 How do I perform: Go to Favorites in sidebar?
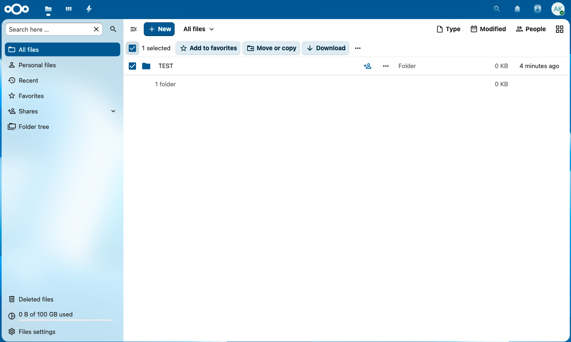[x=31, y=96]
